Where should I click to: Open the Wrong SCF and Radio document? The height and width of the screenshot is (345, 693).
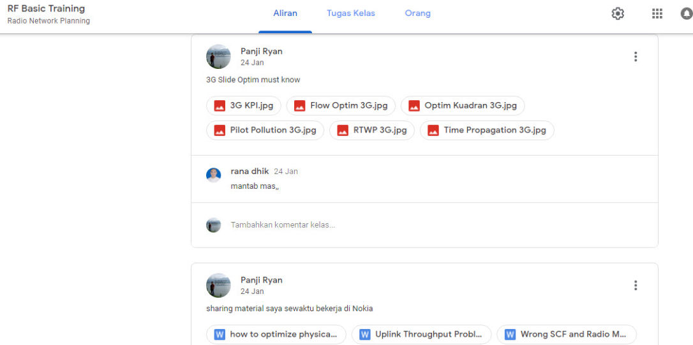[x=573, y=334]
